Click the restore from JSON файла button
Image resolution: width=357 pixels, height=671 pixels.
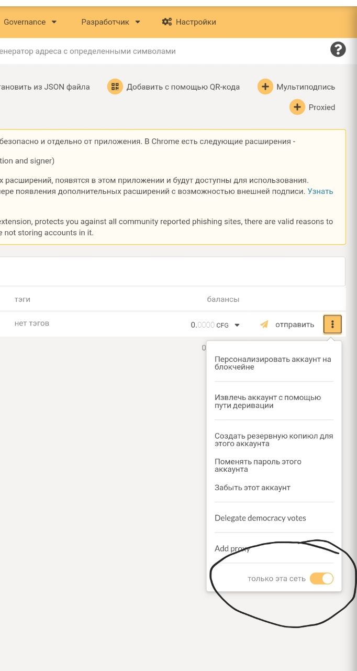coord(45,87)
